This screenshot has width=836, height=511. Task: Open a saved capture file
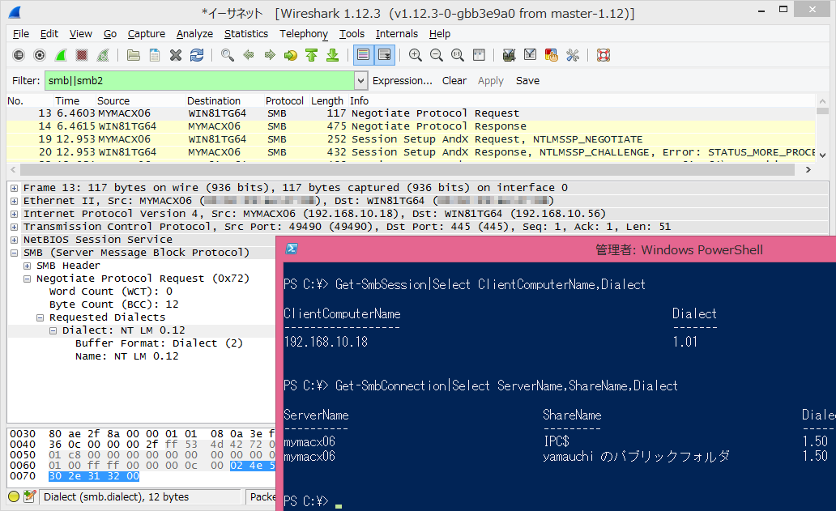click(x=134, y=54)
